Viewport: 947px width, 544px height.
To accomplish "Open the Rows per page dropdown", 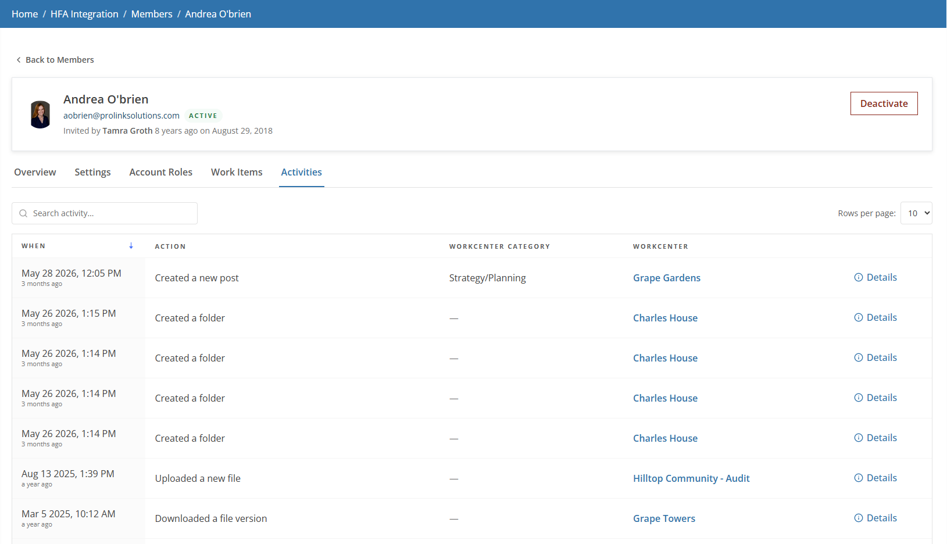I will [x=916, y=213].
